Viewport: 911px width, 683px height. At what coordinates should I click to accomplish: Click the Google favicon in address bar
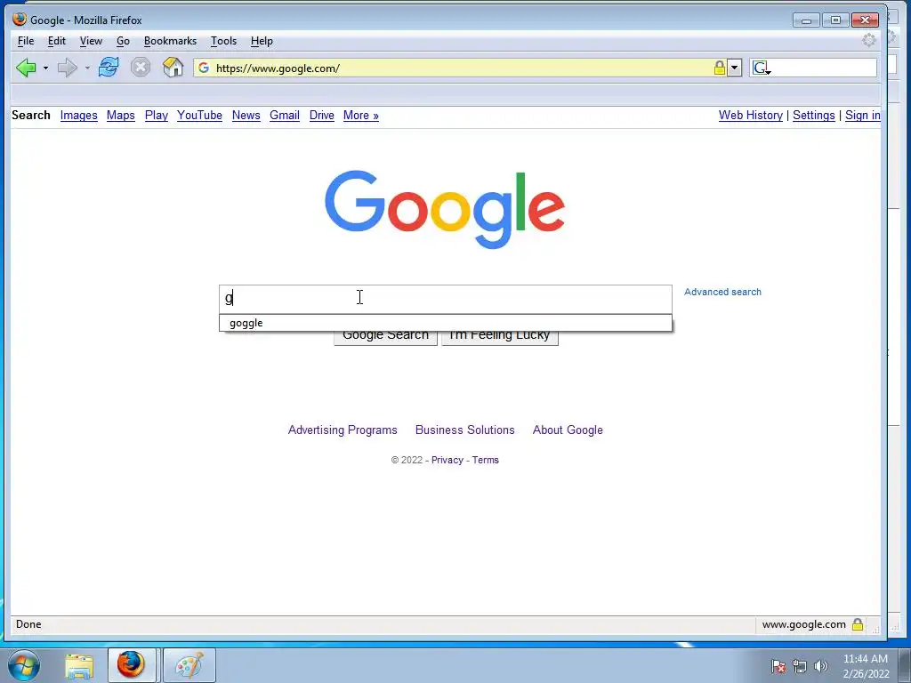coord(204,68)
